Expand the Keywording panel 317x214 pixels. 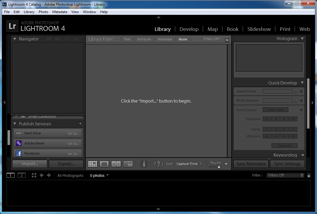coord(302,155)
